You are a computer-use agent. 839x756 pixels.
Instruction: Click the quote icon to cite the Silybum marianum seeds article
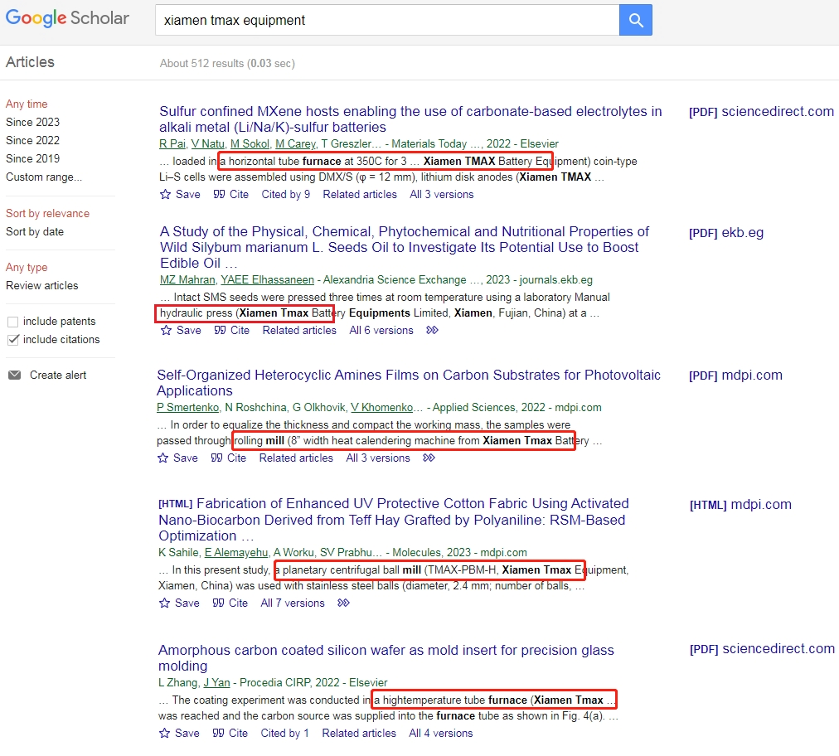pyautogui.click(x=220, y=330)
